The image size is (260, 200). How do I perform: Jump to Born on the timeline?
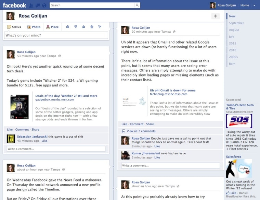click(x=232, y=64)
